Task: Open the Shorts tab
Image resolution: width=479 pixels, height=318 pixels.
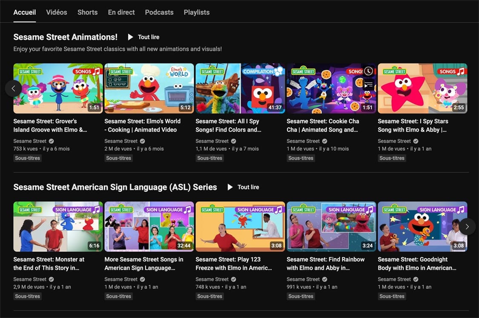Action: click(x=87, y=12)
